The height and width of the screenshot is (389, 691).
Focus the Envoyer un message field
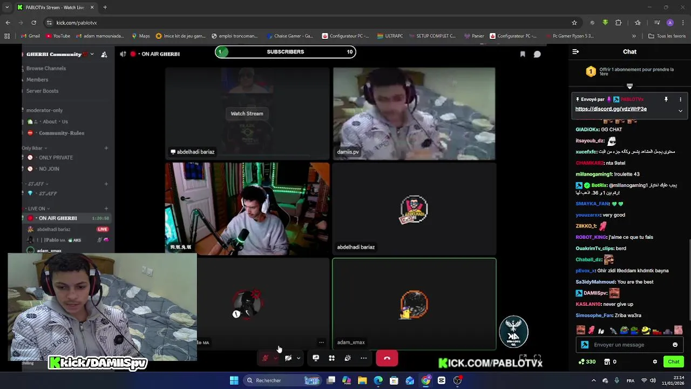pos(629,345)
